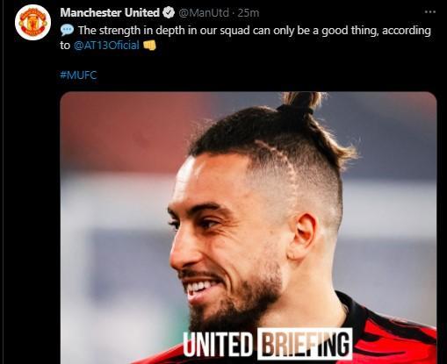Screen dimensions: 447x364
Task: Open the #MUFC hashtag
Action: [x=78, y=75]
